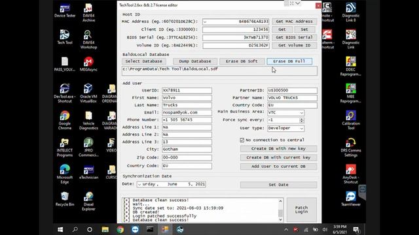Viewport: 419px width, 235px height.
Task: Open Diagnostic Link 8 desktop icon
Action: [351, 12]
